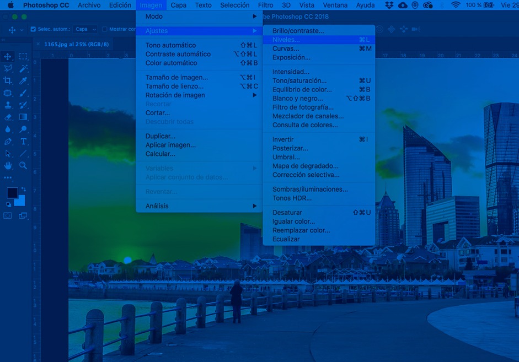Expand the Rotación de imagen submenu
Screen dimensions: 519x362
pyautogui.click(x=199, y=95)
